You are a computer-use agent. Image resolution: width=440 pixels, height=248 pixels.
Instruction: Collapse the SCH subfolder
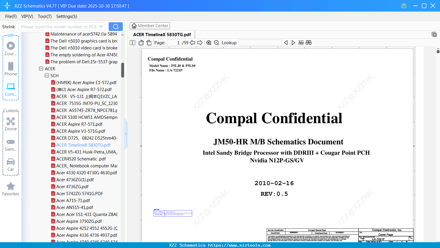pos(47,76)
